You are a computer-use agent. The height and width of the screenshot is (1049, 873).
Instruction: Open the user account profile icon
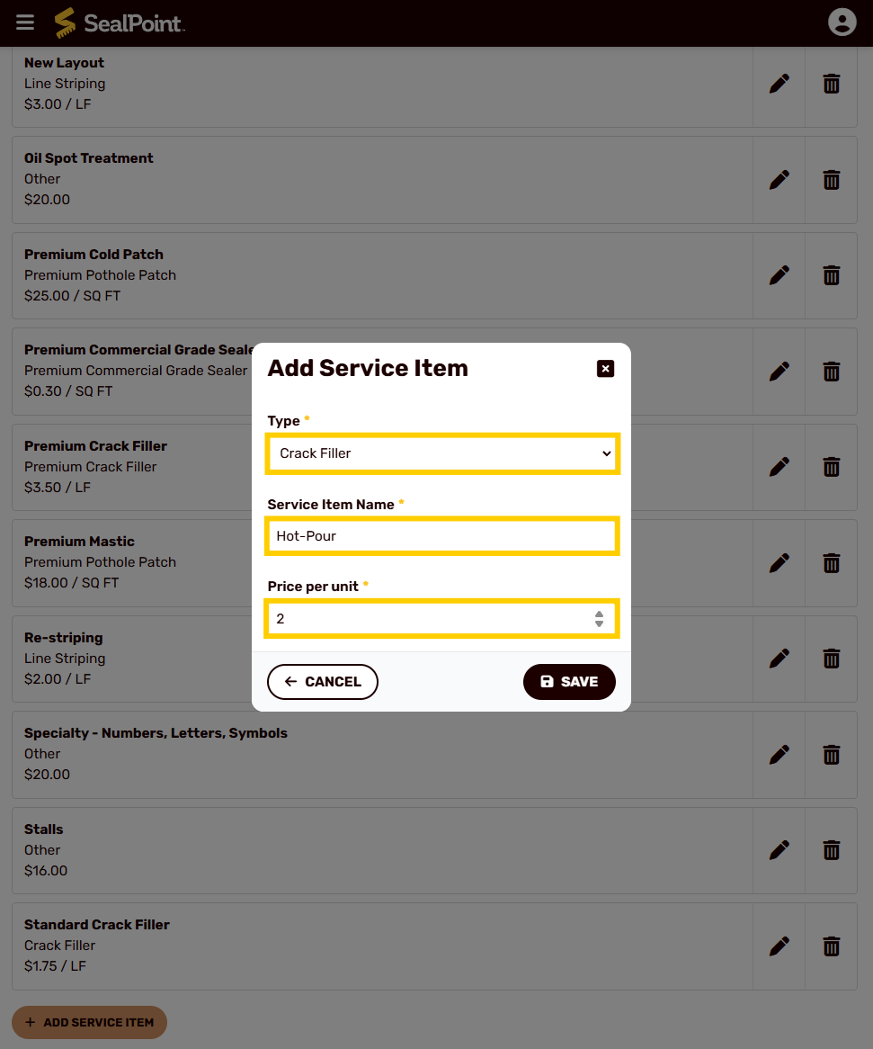pyautogui.click(x=842, y=22)
